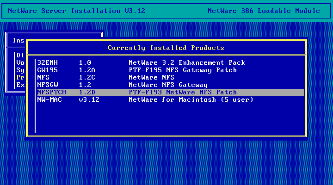Select 'Ex' option in background Installation menu
This screenshot has width=333, height=185.
point(20,85)
